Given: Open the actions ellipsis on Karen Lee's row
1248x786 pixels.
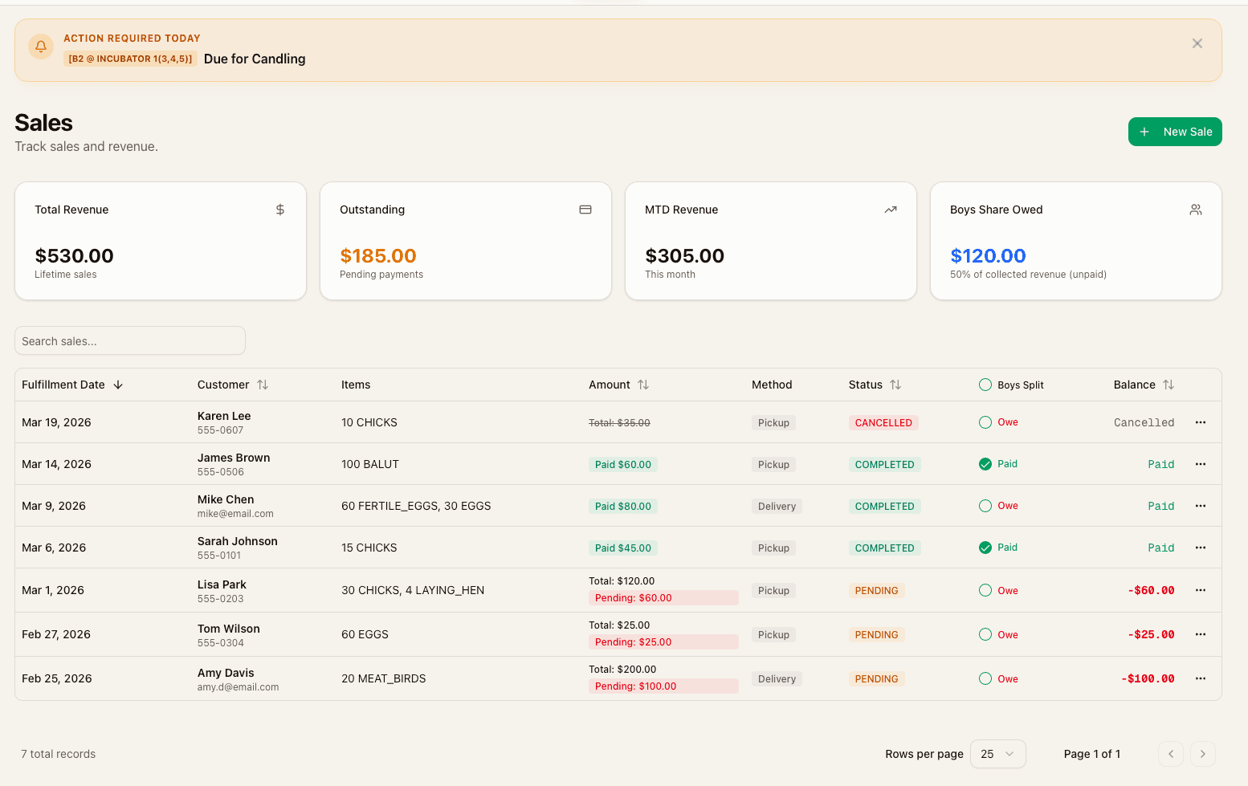Looking at the screenshot, I should (1201, 422).
